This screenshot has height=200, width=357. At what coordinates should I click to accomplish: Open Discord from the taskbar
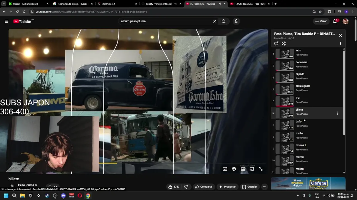coord(63,196)
